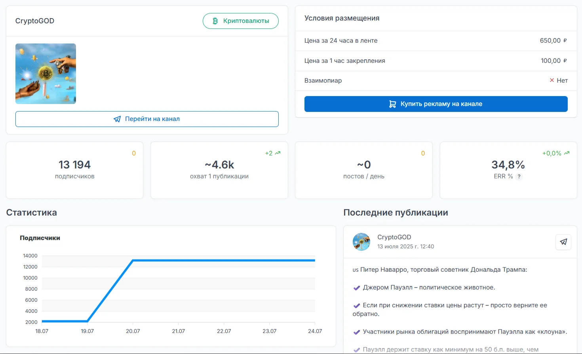The width and height of the screenshot is (582, 354).
Task: Click the Цена за 24 часа в ленте row label
Action: tap(341, 40)
